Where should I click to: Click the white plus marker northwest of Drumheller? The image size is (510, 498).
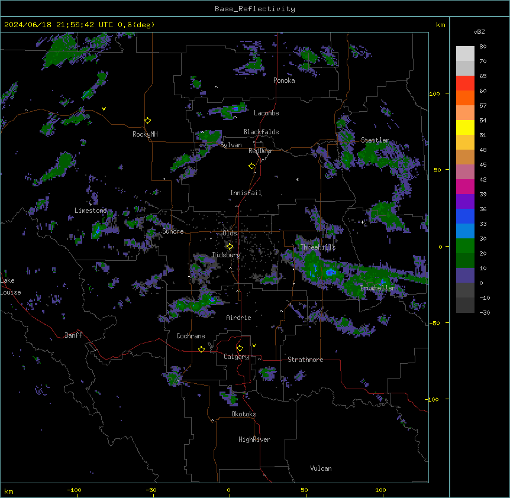tap(362, 222)
